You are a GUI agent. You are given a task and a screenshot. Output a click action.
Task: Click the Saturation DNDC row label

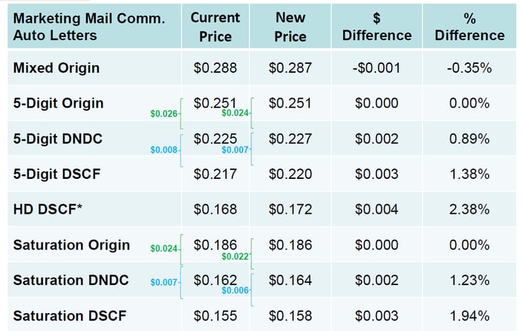point(71,281)
